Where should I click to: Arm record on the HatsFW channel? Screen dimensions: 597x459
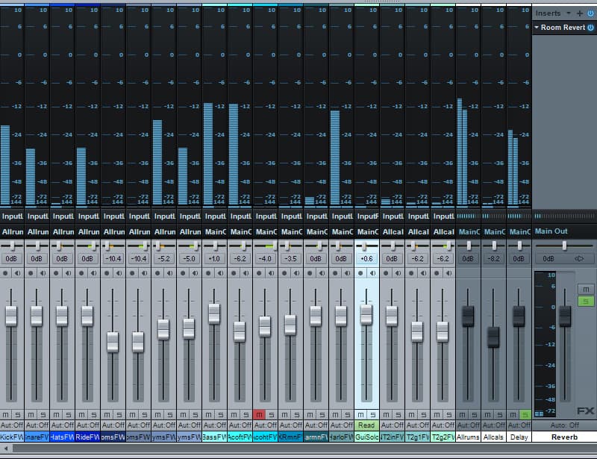point(57,273)
